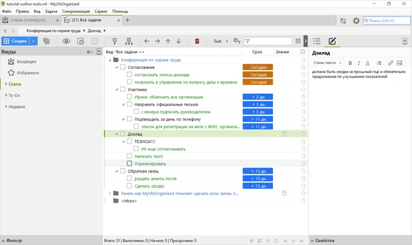Click the pin/focus icon in the toolbar

[x=115, y=41]
